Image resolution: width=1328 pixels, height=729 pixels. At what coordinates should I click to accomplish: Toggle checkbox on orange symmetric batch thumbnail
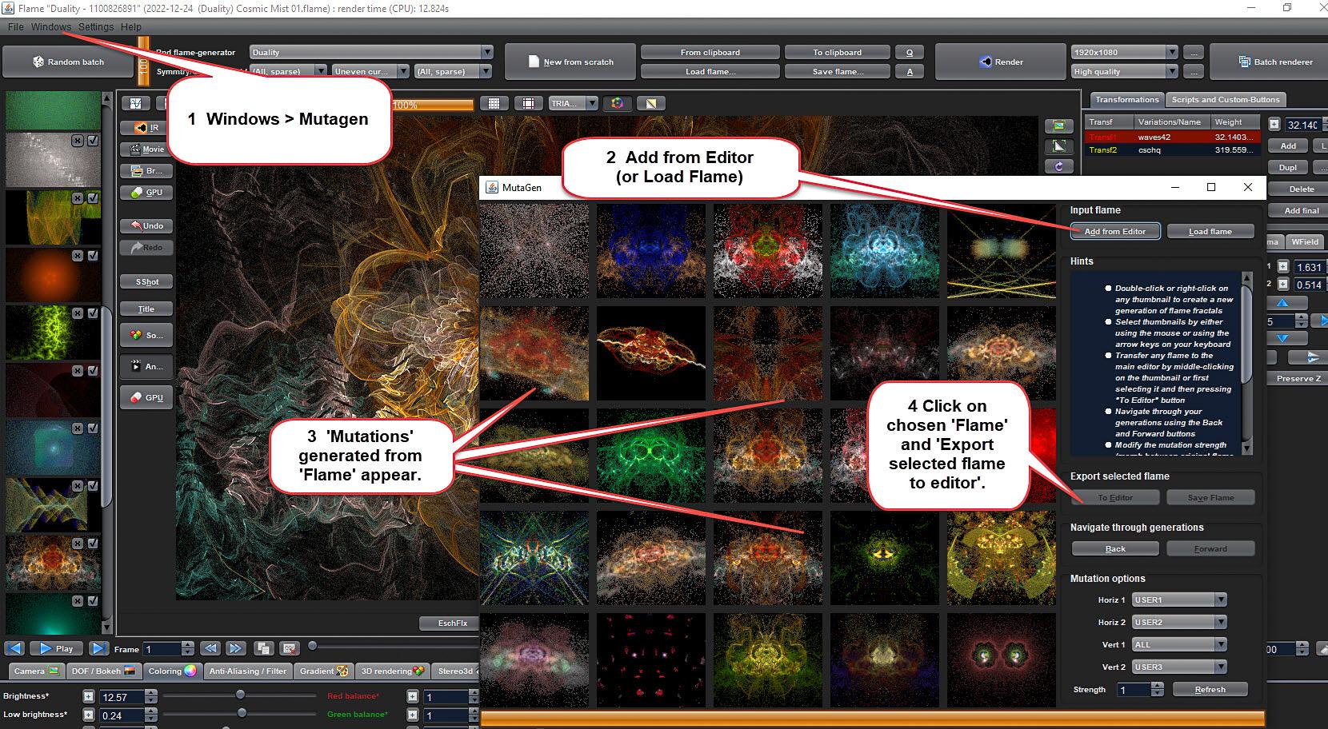(93, 544)
